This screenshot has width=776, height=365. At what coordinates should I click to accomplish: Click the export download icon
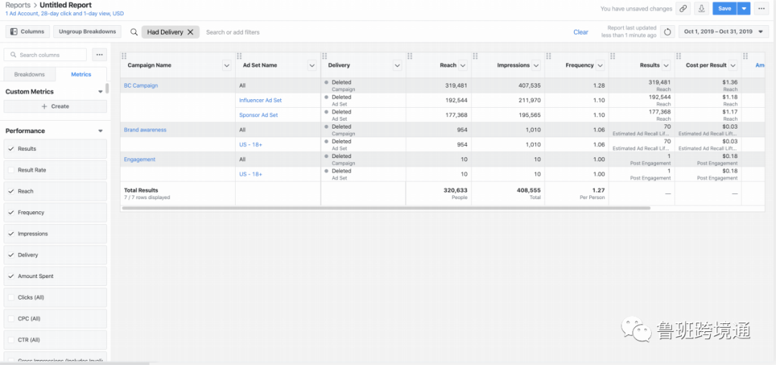tap(701, 9)
